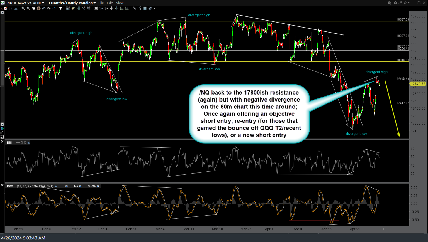The image size is (428, 242).
Task: Click the chain link windows icon
Action: (400, 3)
